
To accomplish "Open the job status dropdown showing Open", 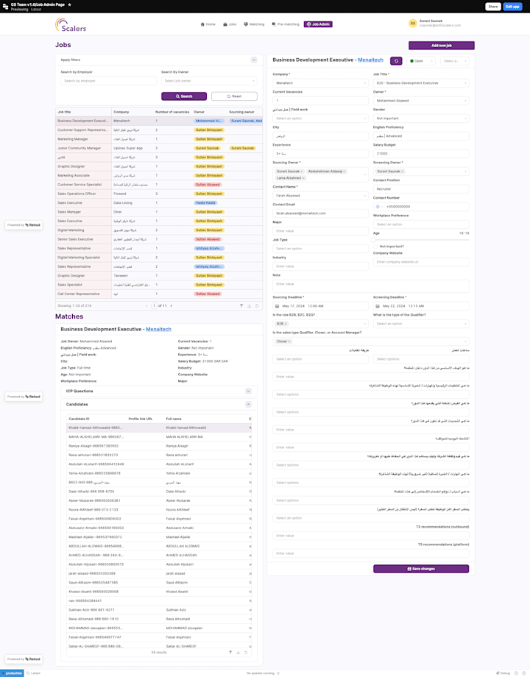I will [x=421, y=61].
